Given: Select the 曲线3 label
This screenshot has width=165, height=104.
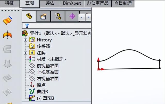Looking at the screenshot, I should (42, 92).
